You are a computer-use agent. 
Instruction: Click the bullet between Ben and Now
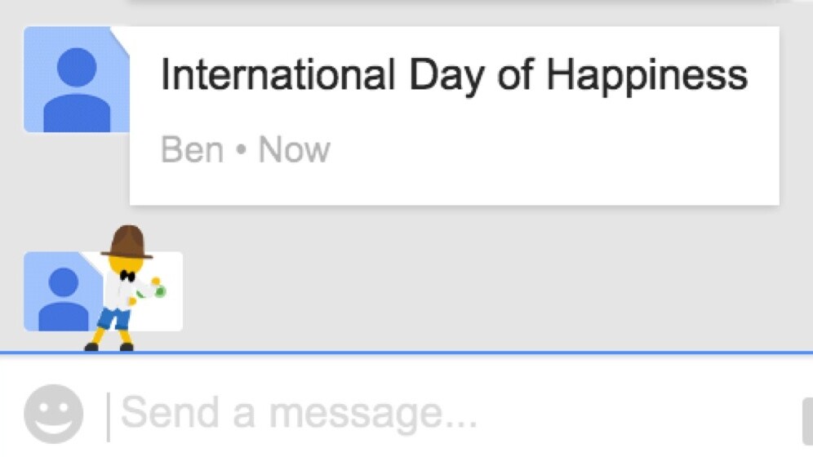click(241, 151)
